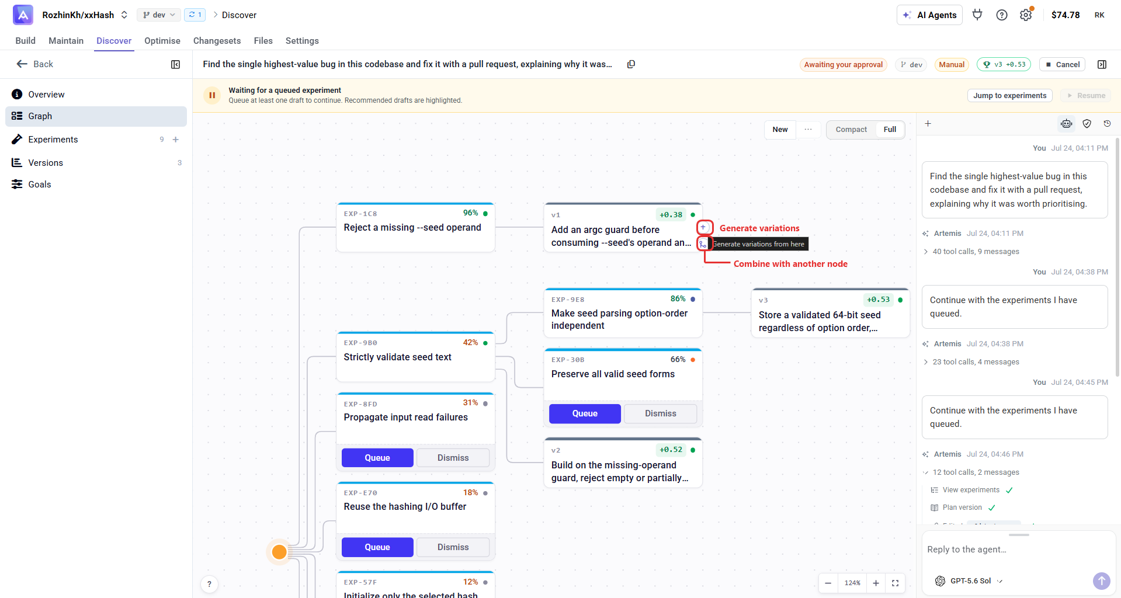Select Goals in sidebar
This screenshot has height=598, width=1121.
point(96,185)
